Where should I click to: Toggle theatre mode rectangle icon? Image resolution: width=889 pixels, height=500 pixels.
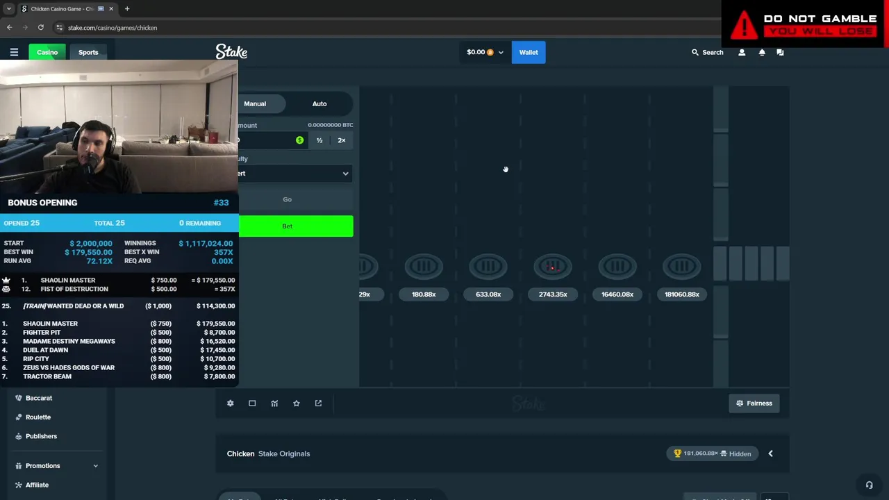[252, 403]
